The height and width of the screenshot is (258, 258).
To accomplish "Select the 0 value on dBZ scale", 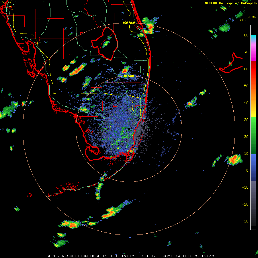I will (247, 171).
